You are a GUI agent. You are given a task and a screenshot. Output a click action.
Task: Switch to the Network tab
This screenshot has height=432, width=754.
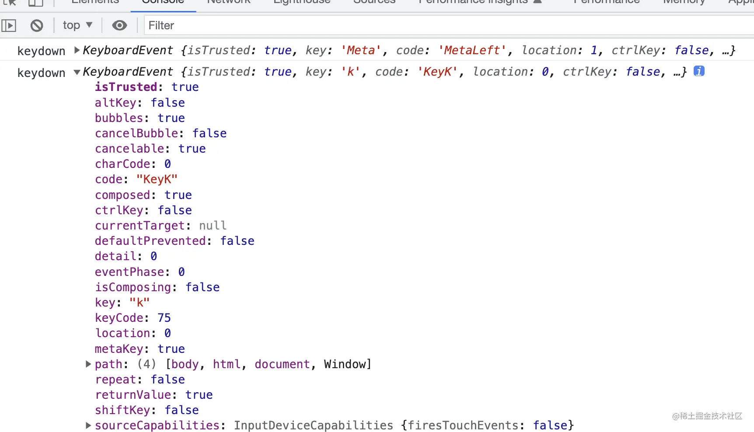(229, 2)
